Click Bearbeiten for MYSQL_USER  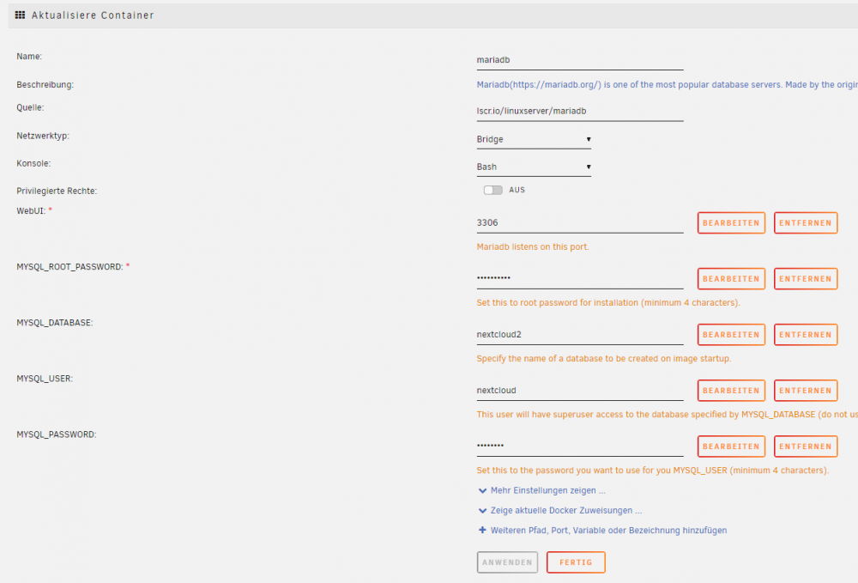(x=731, y=391)
